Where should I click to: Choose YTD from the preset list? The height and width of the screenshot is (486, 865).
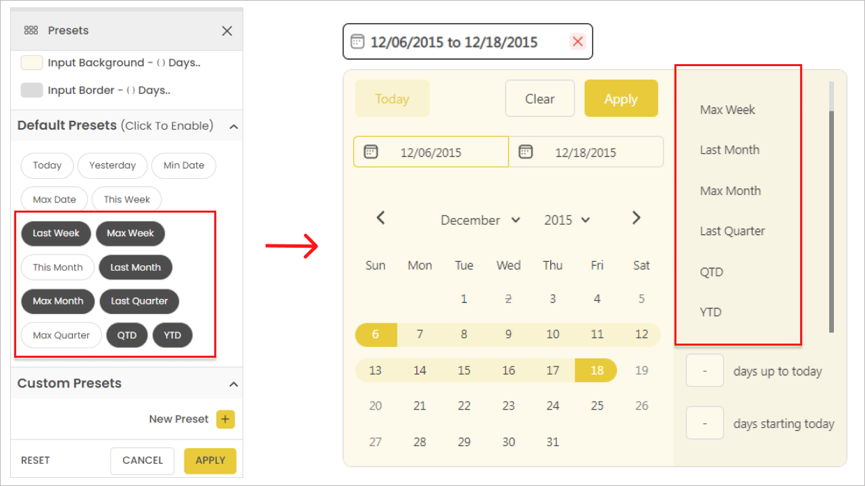click(x=711, y=312)
